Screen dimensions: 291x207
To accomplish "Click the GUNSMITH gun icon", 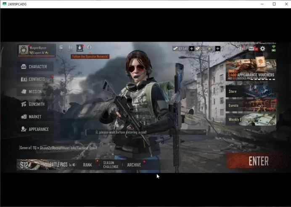I will [x=24, y=104].
